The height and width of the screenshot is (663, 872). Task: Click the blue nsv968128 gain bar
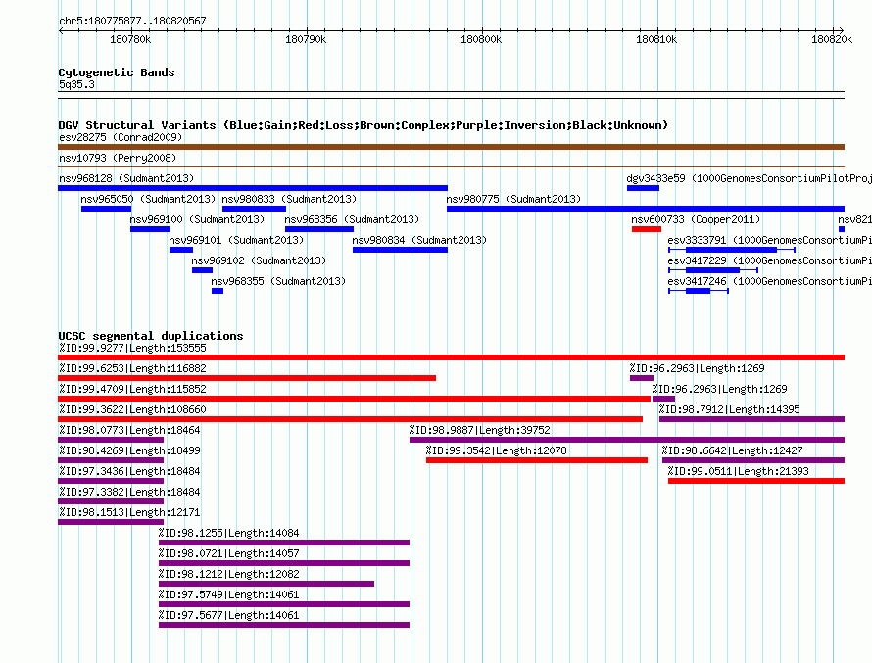point(253,188)
